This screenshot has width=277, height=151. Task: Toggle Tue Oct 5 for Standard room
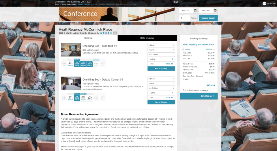pyautogui.click(x=77, y=64)
